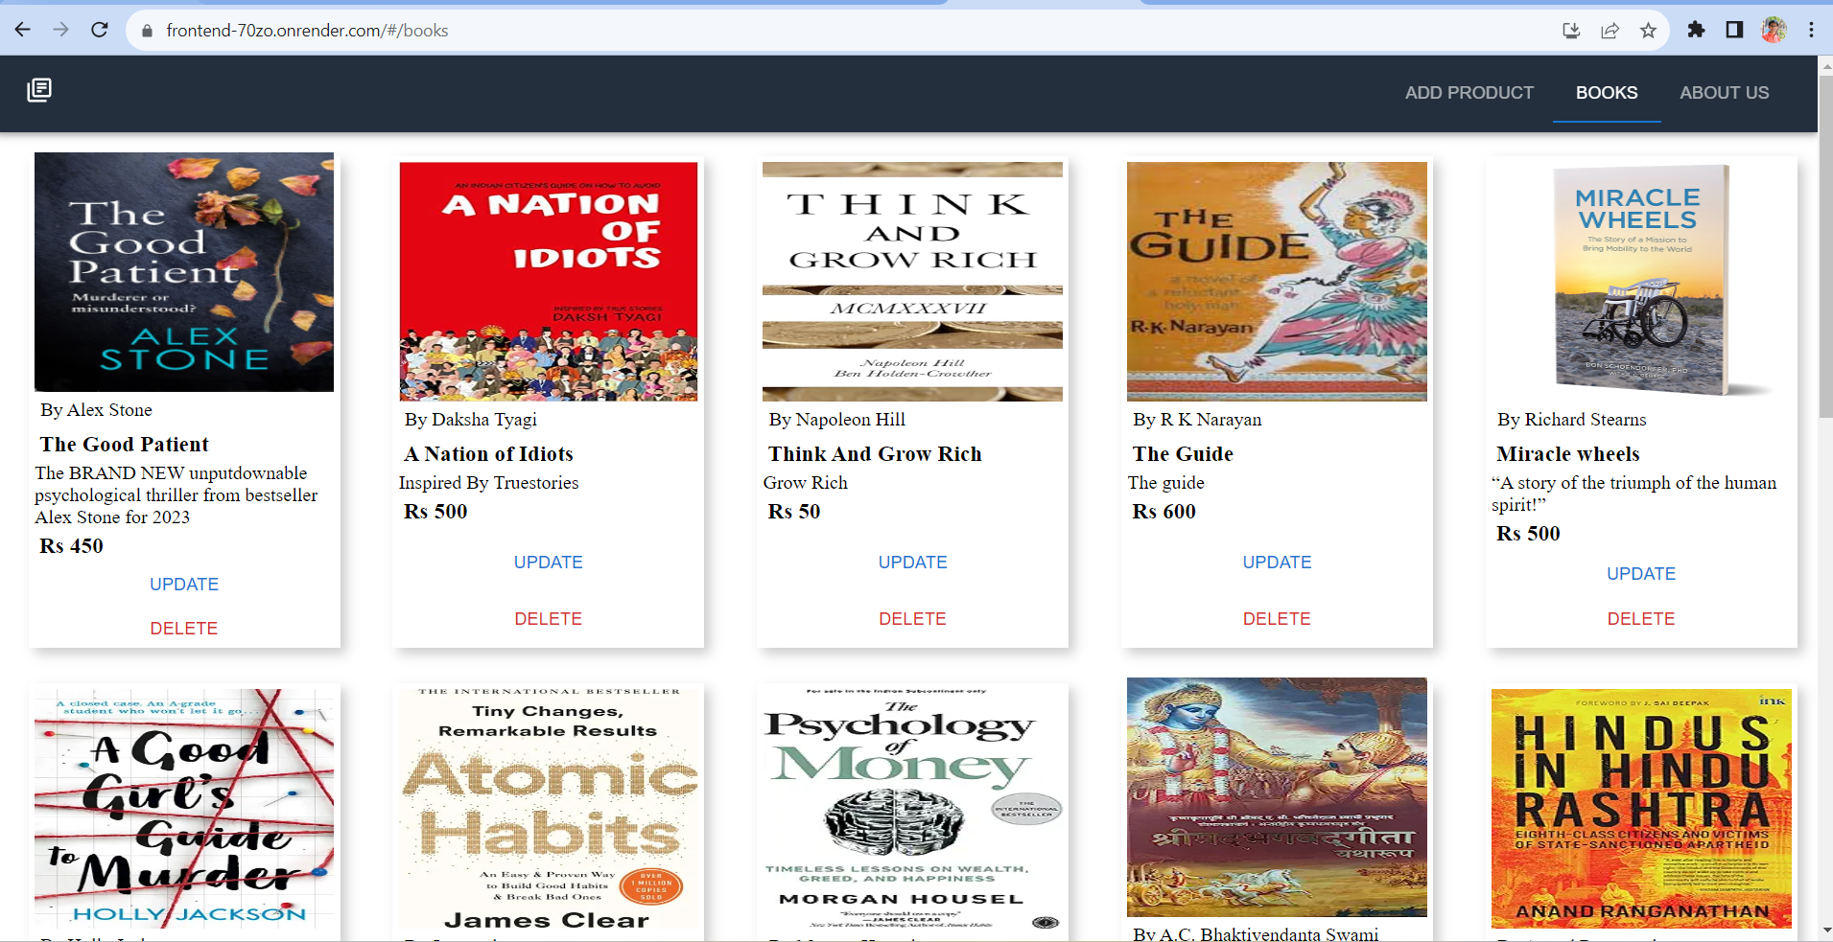The width and height of the screenshot is (1833, 942).
Task: Click the price 'Rs 50'
Action: pyautogui.click(x=794, y=512)
